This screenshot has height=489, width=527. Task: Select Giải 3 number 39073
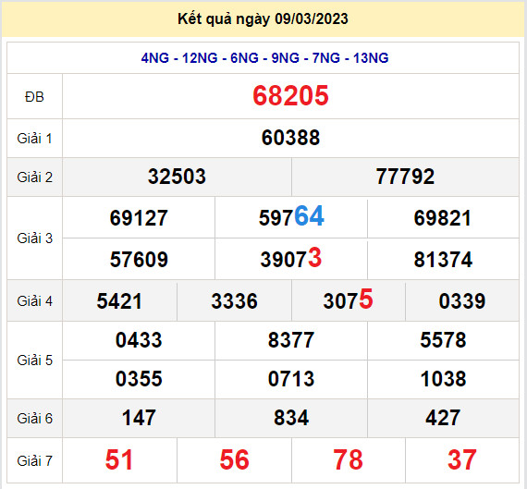tap(291, 259)
